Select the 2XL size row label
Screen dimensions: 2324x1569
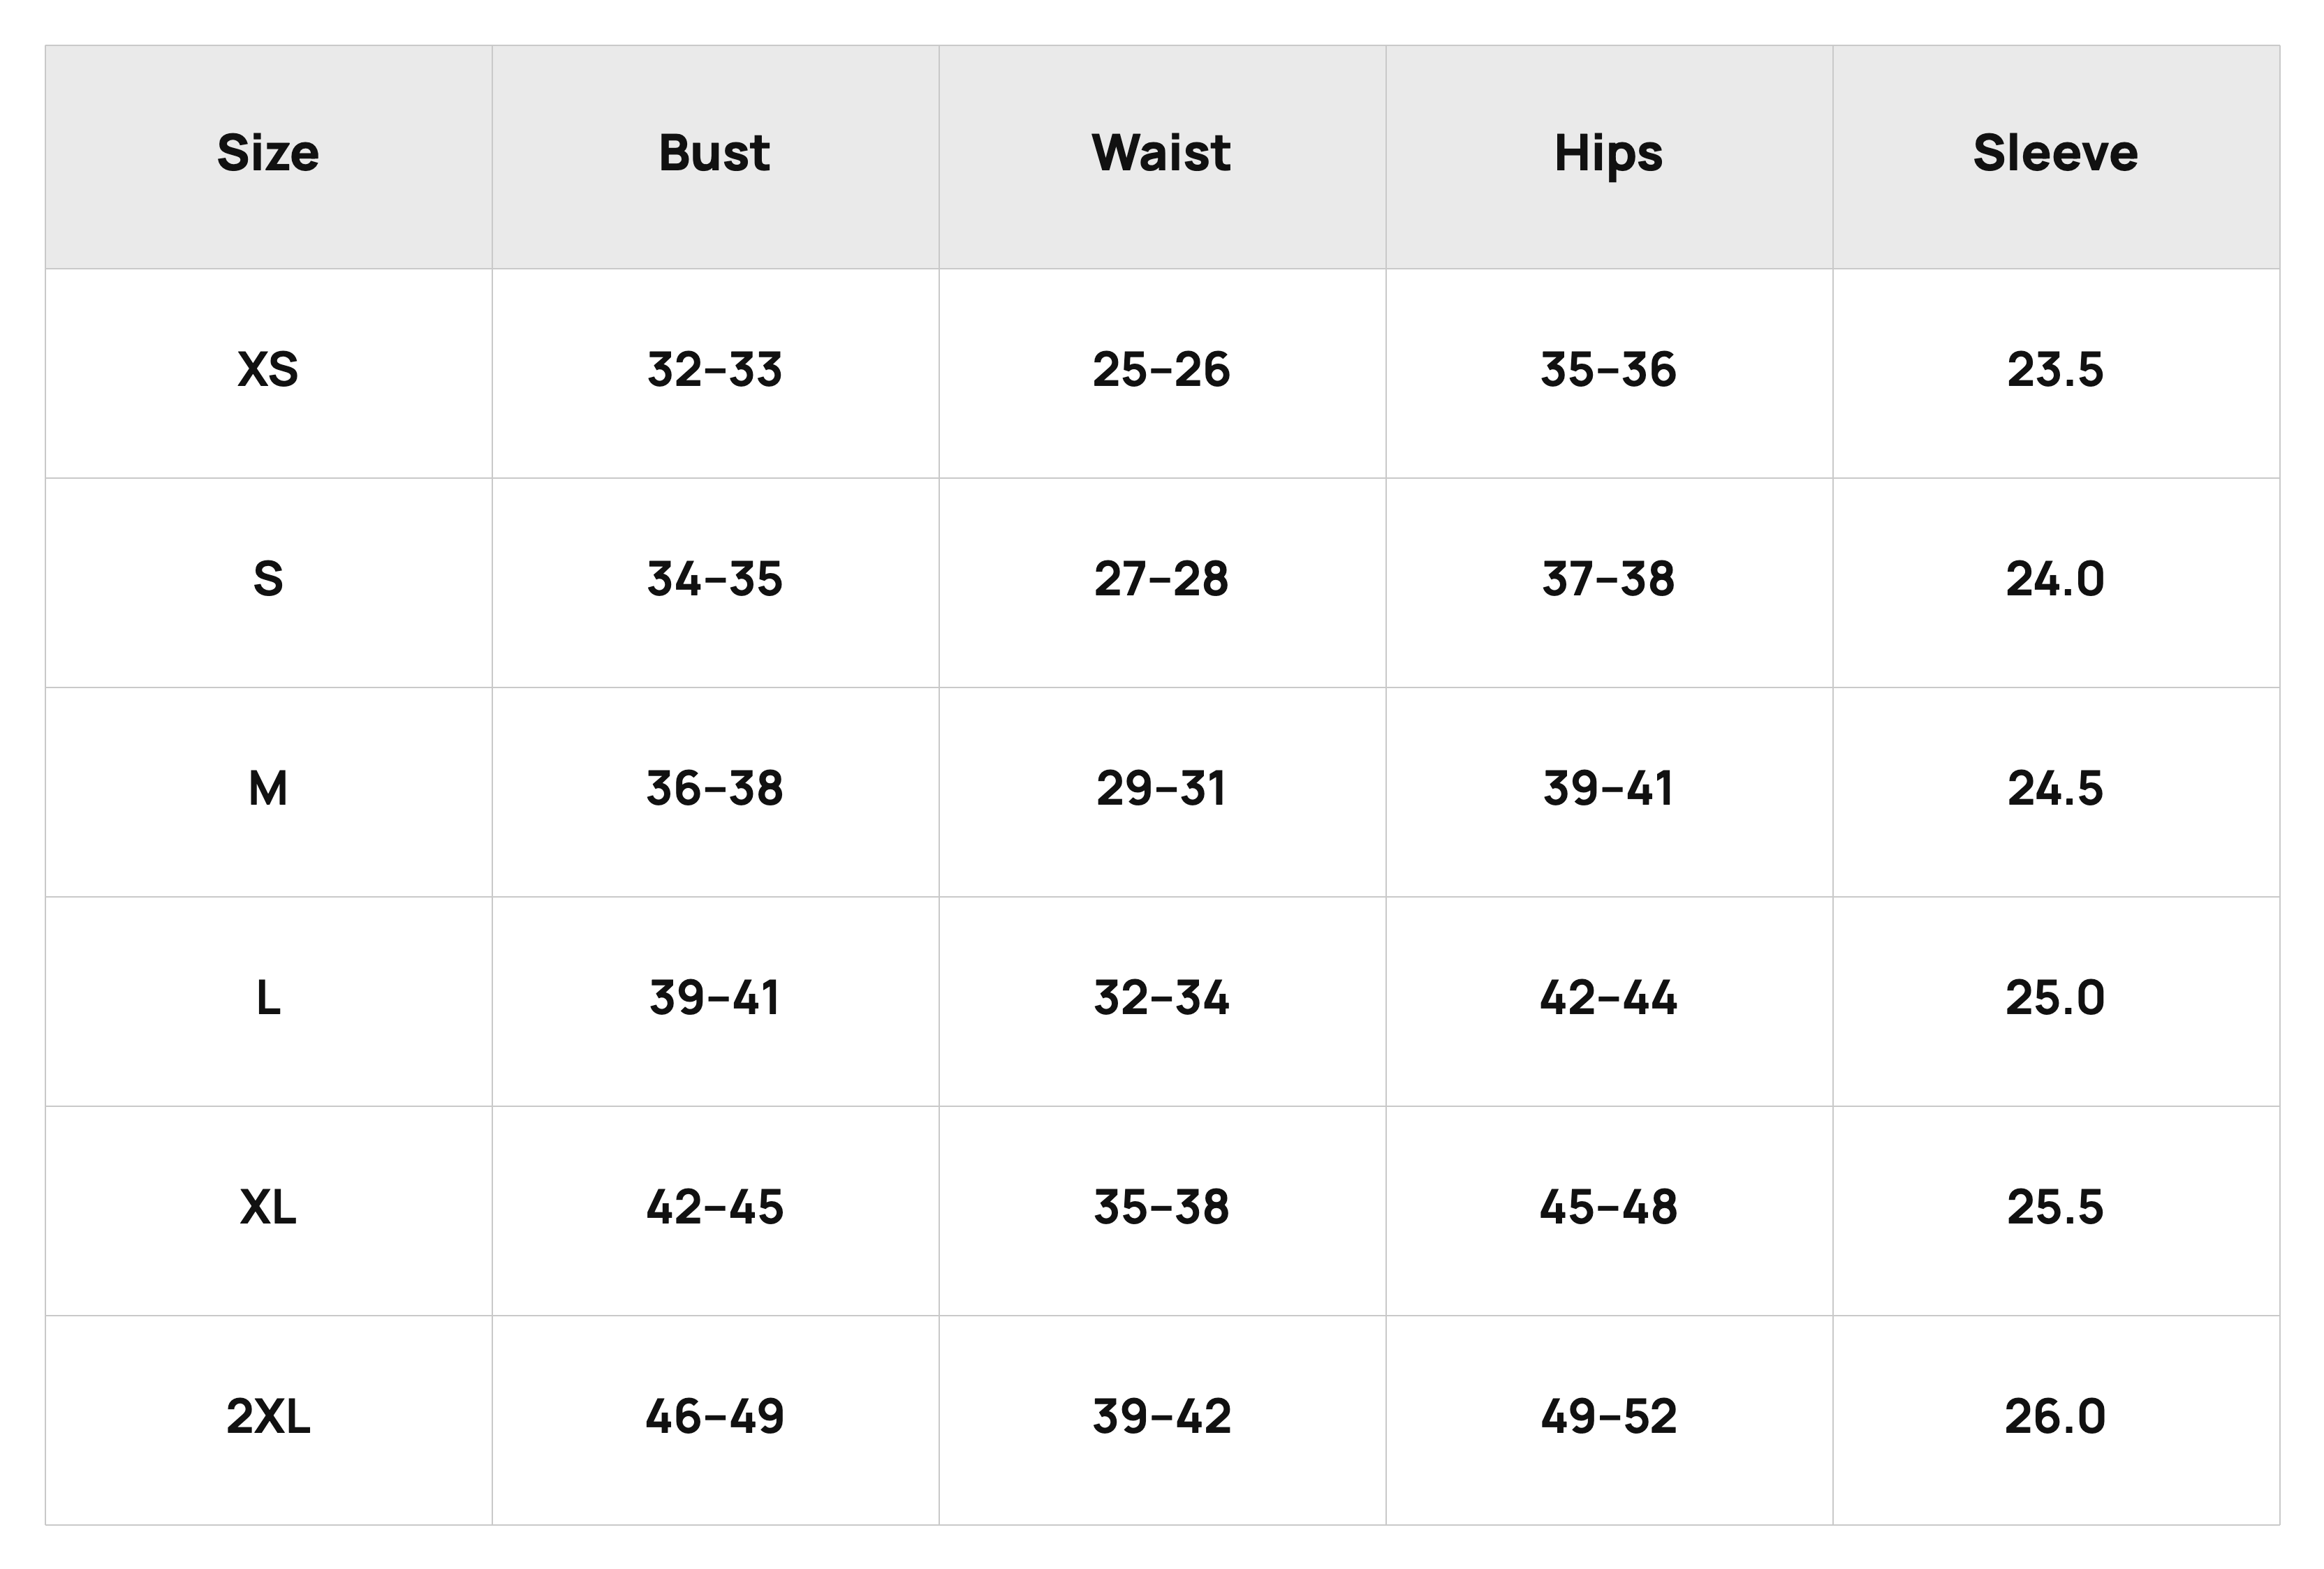point(268,1417)
